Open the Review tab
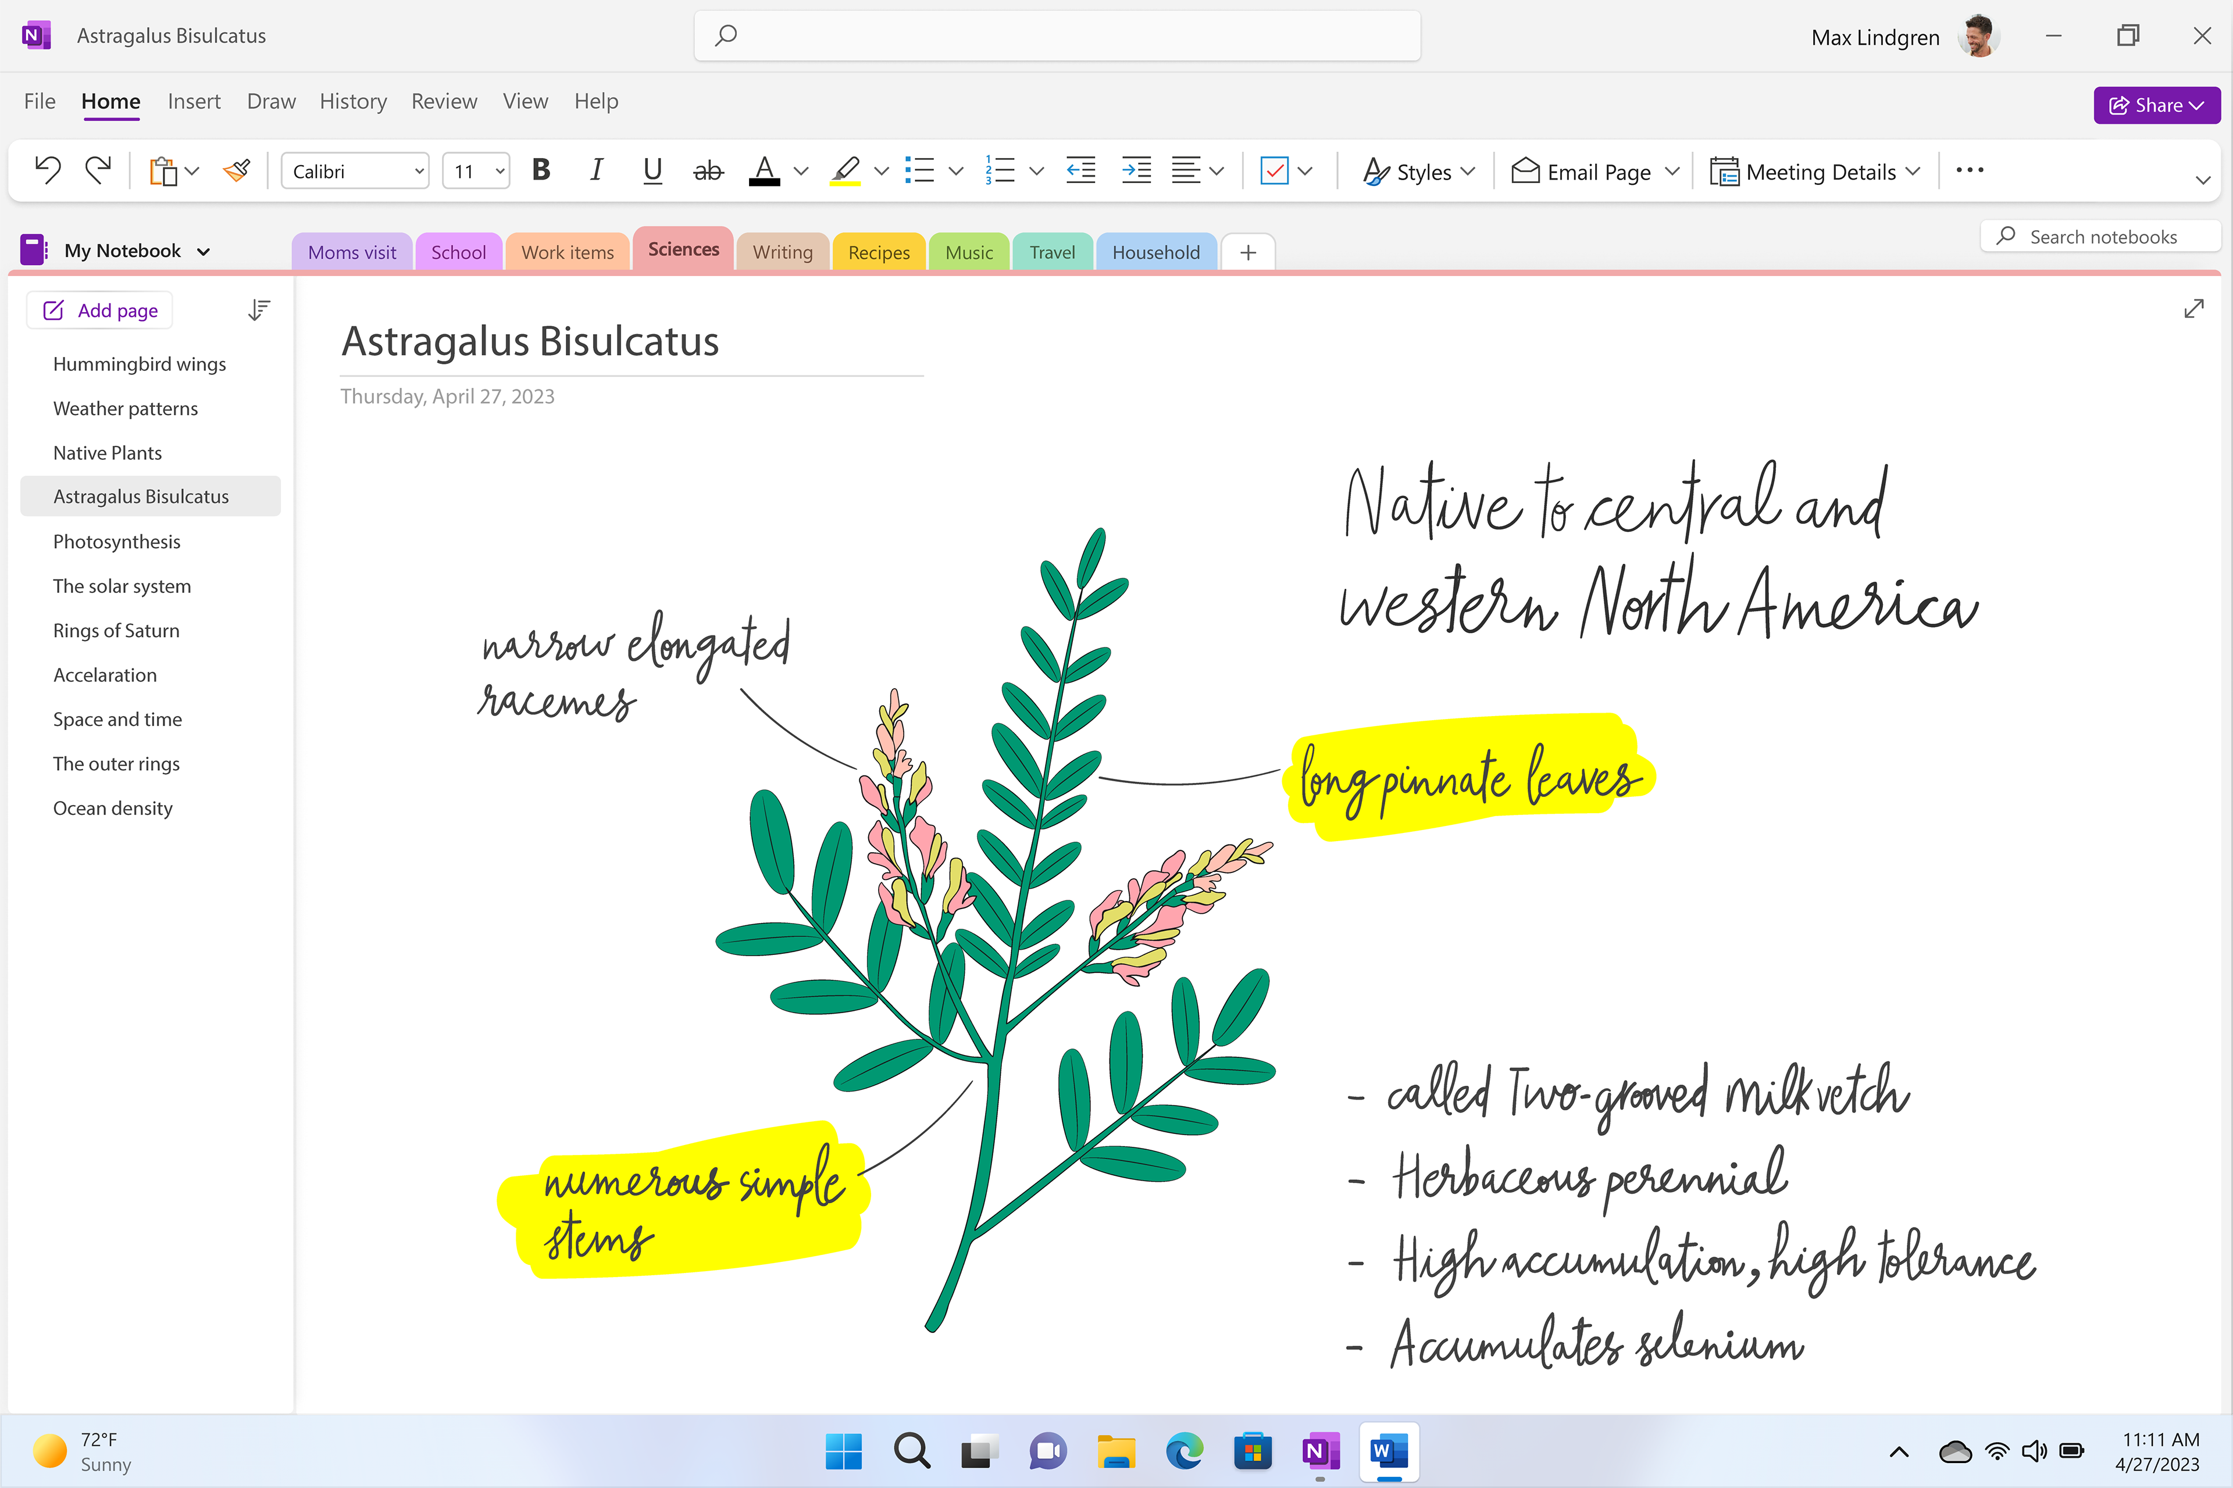 pos(444,102)
